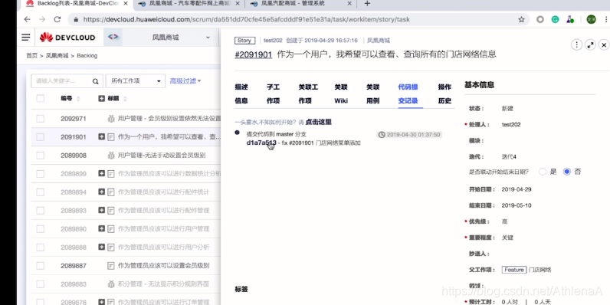Tick checkbox for item 2089899
The height and width of the screenshot is (305, 610).
click(40, 173)
